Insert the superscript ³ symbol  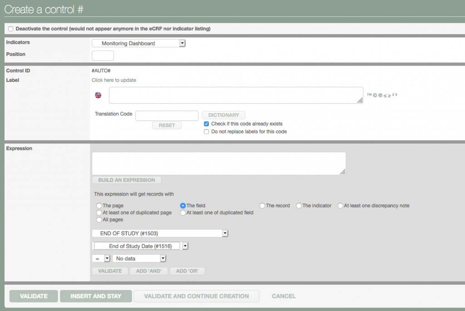396,95
